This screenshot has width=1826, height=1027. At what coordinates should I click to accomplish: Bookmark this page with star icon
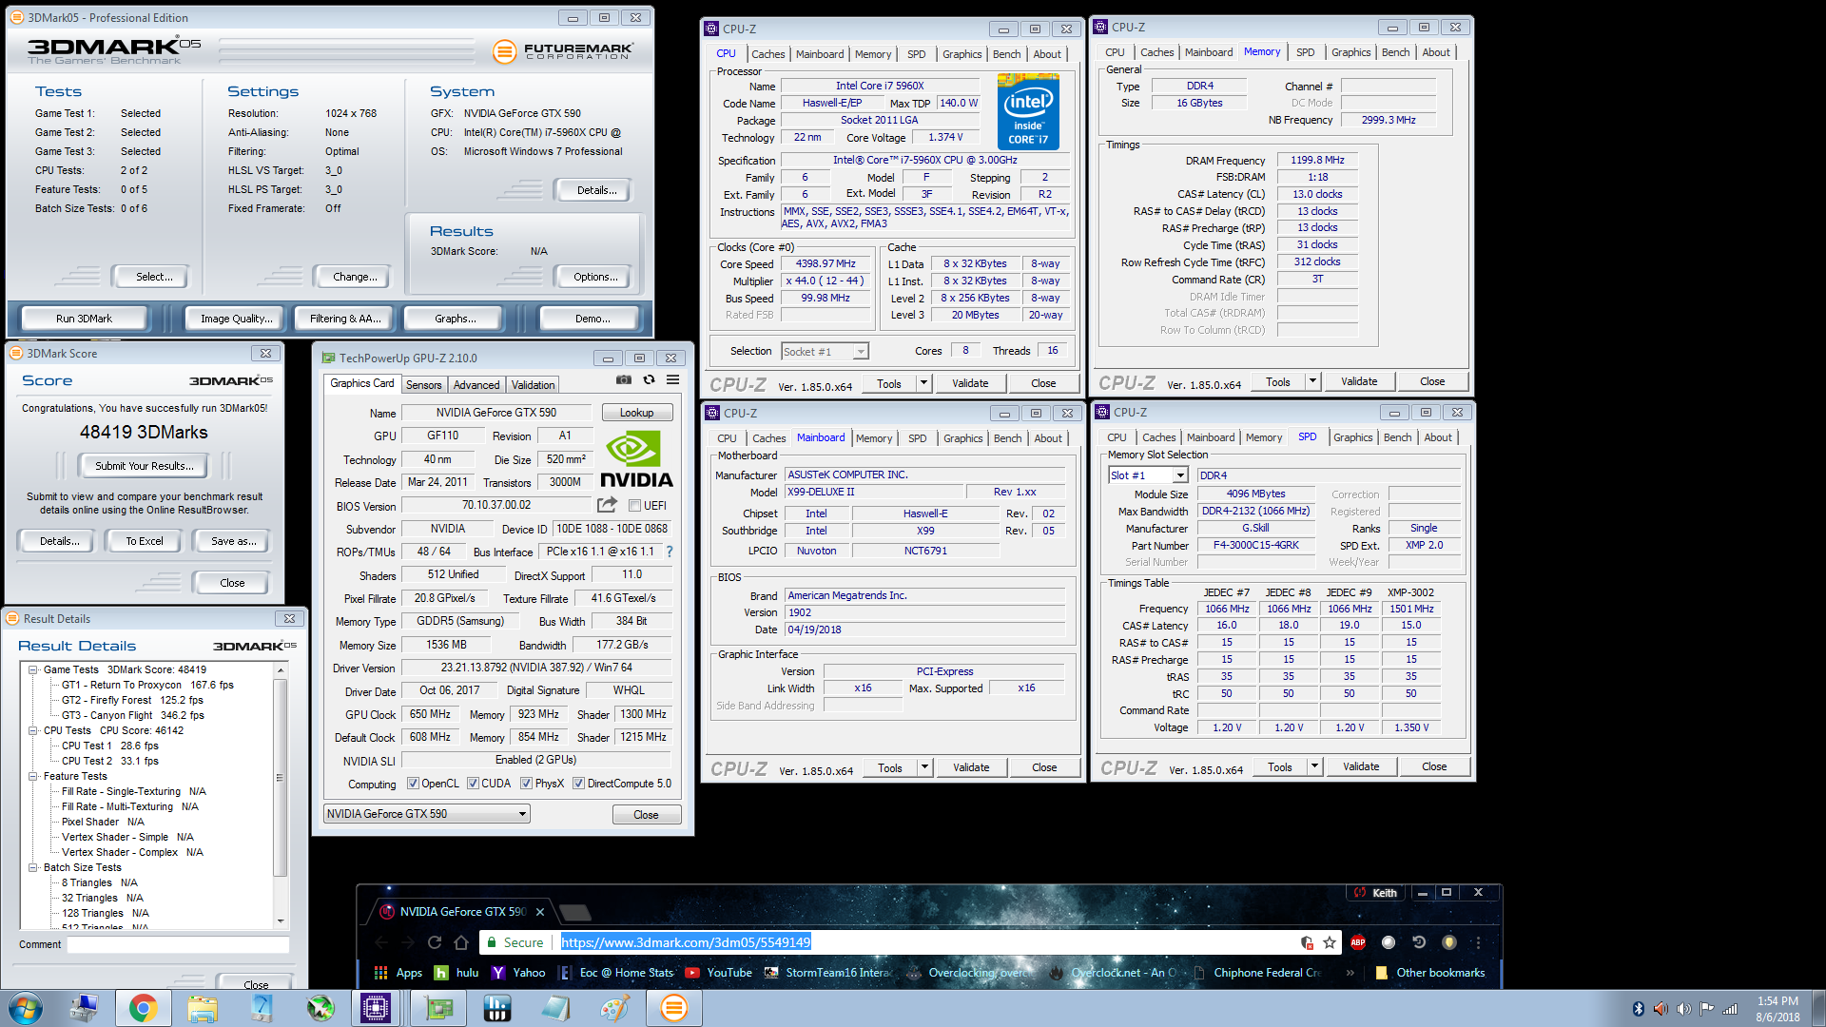(x=1330, y=942)
